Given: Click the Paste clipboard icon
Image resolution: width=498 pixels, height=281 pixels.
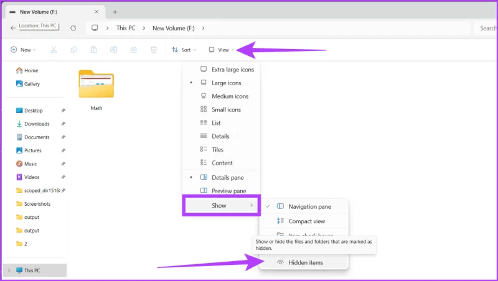Looking at the screenshot, I should pyautogui.click(x=94, y=50).
